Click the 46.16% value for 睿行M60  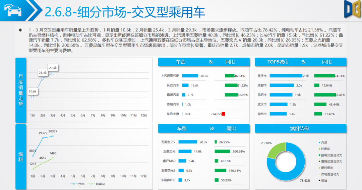click(226, 161)
